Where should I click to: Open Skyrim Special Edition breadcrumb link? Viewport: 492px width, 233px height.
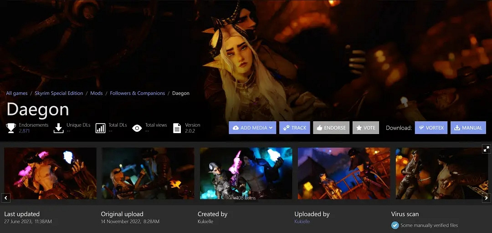tap(59, 93)
